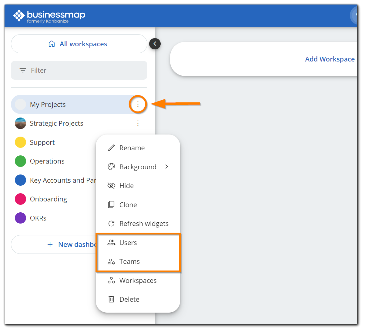This screenshot has height=332, width=365.
Task: Click the palette icon for Background
Action: pyautogui.click(x=111, y=167)
